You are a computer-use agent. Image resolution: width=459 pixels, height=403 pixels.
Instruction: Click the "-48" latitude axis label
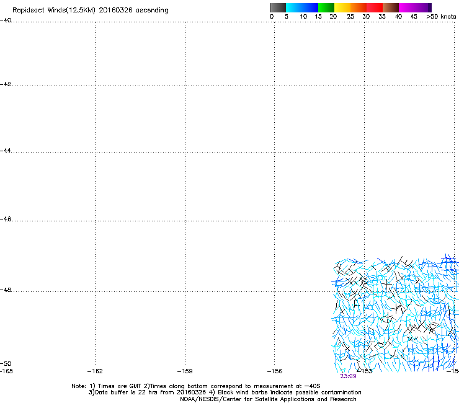click(x=6, y=290)
